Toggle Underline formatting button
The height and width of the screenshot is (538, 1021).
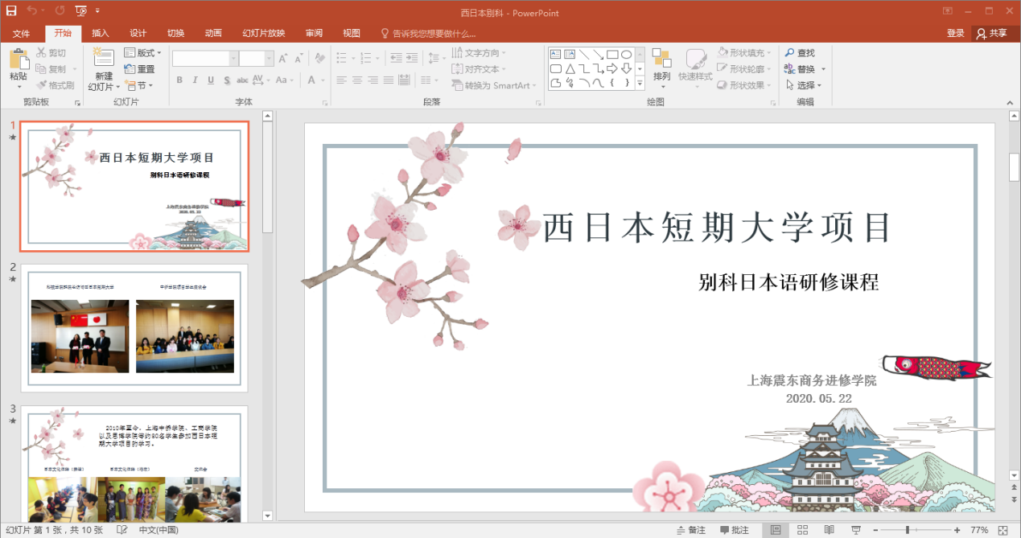coord(211,80)
